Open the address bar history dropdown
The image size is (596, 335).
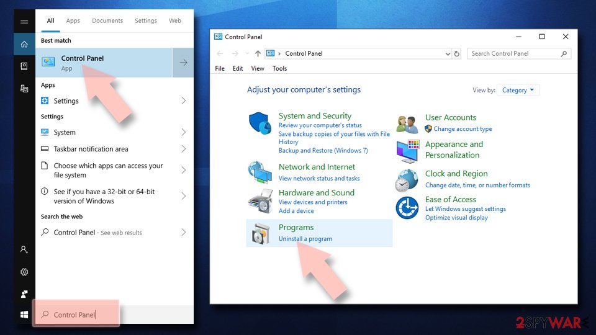[448, 54]
